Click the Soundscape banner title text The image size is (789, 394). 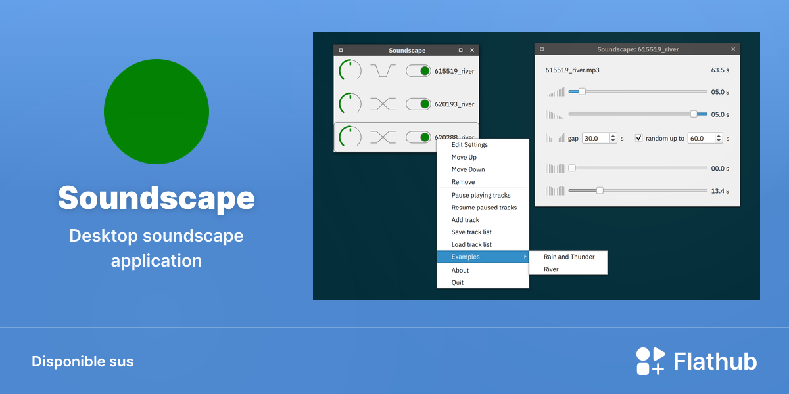156,198
